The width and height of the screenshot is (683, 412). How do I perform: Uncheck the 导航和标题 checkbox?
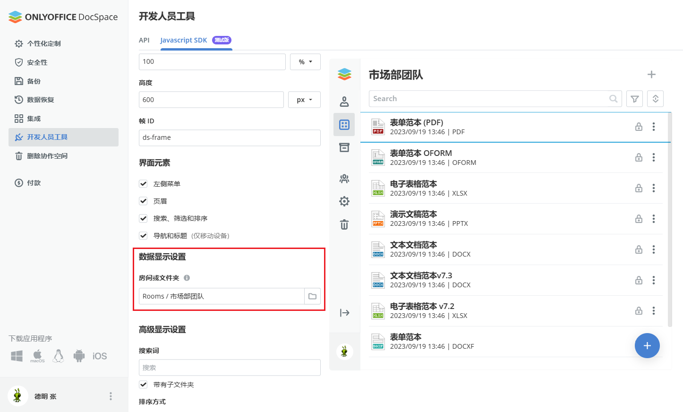coord(143,235)
